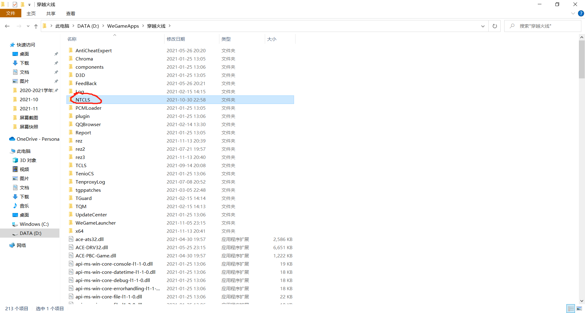
Task: Open the 文件 menu tab
Action: pos(11,13)
